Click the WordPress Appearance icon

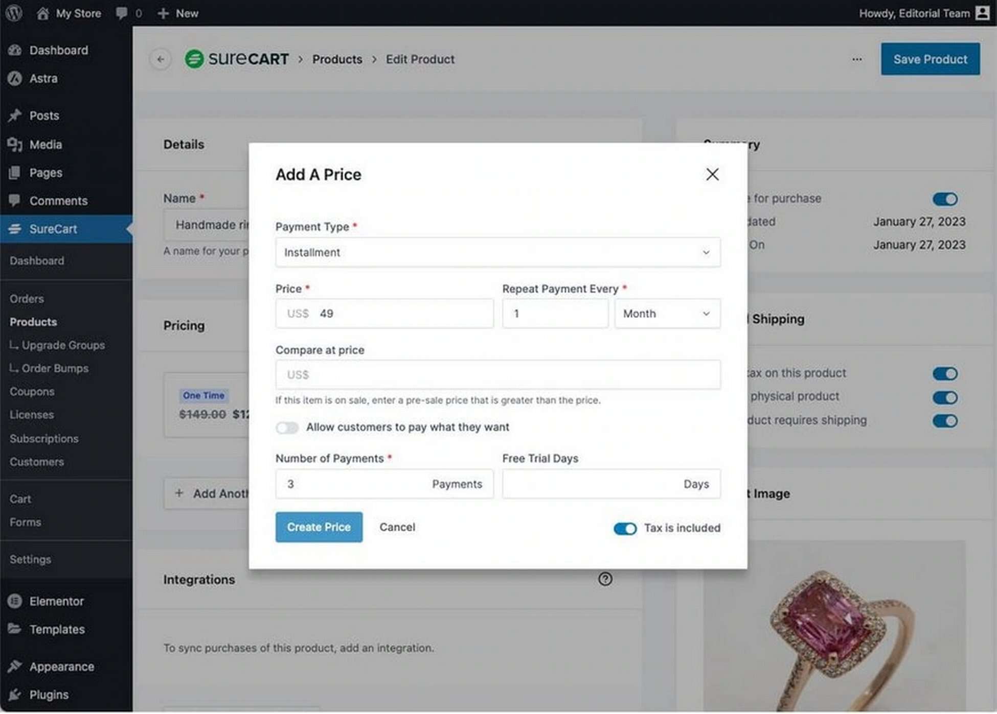(x=15, y=666)
